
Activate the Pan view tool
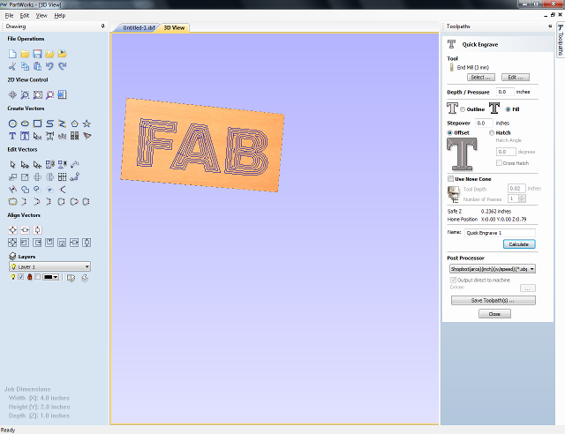12,94
